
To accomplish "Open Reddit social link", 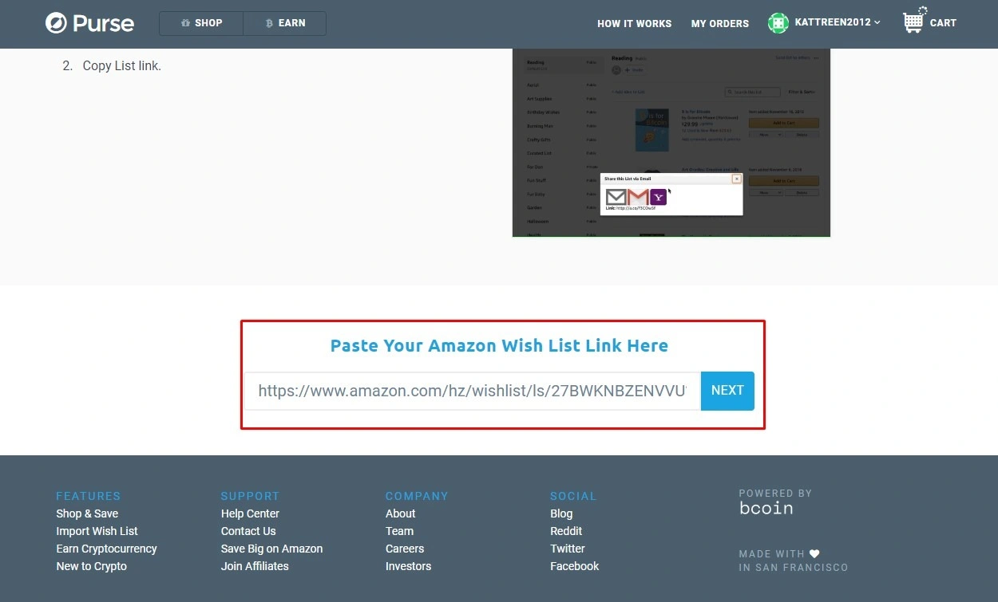I will (566, 531).
